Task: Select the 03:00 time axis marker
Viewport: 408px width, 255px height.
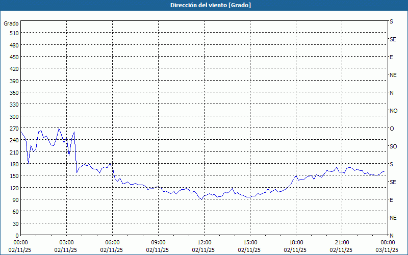Action: 66,242
